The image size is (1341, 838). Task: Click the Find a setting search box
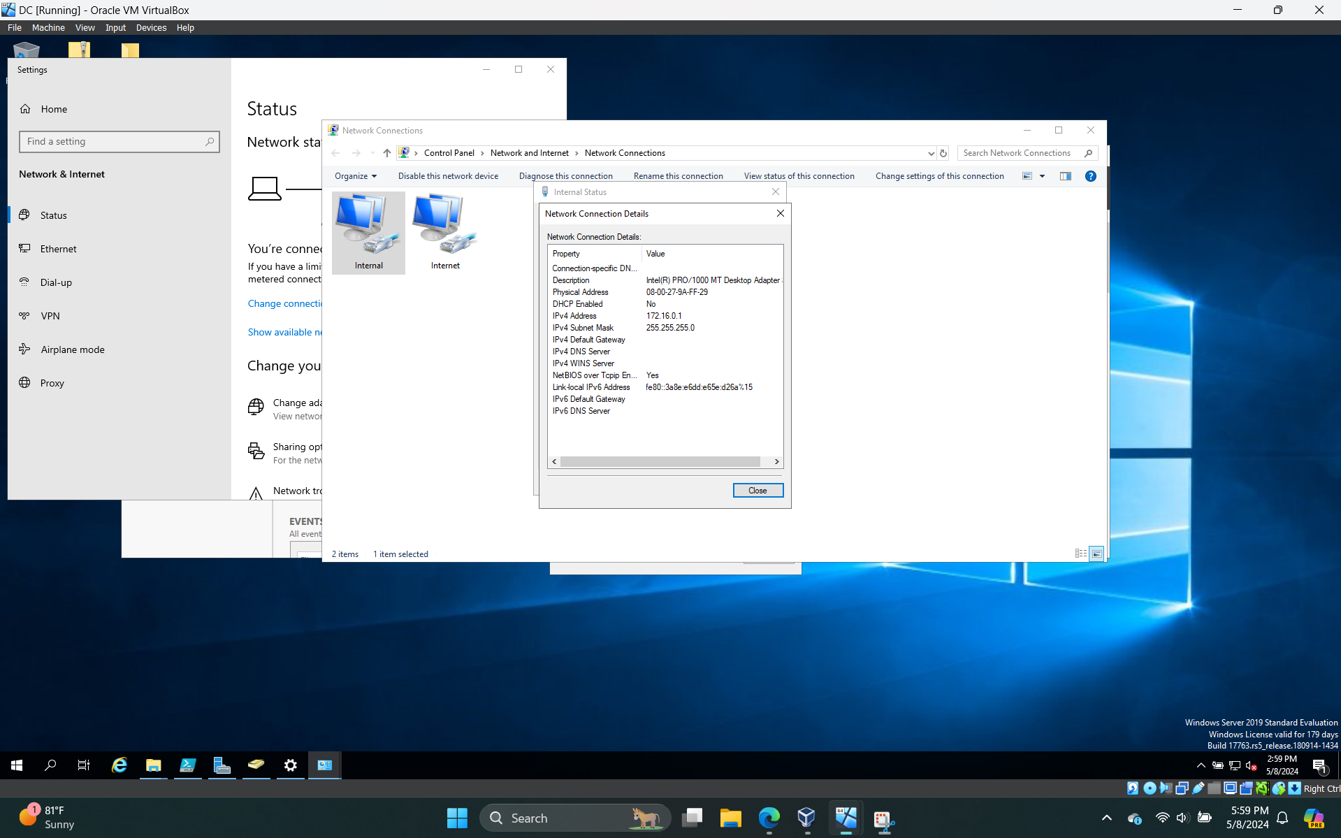(x=119, y=142)
